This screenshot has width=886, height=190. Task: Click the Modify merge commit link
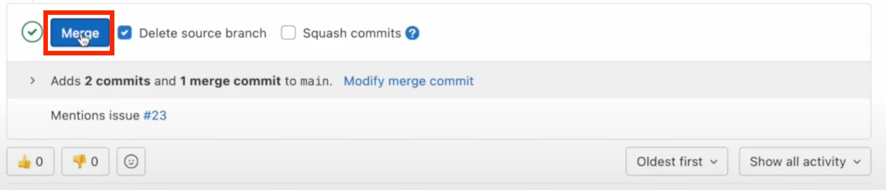[x=409, y=81]
